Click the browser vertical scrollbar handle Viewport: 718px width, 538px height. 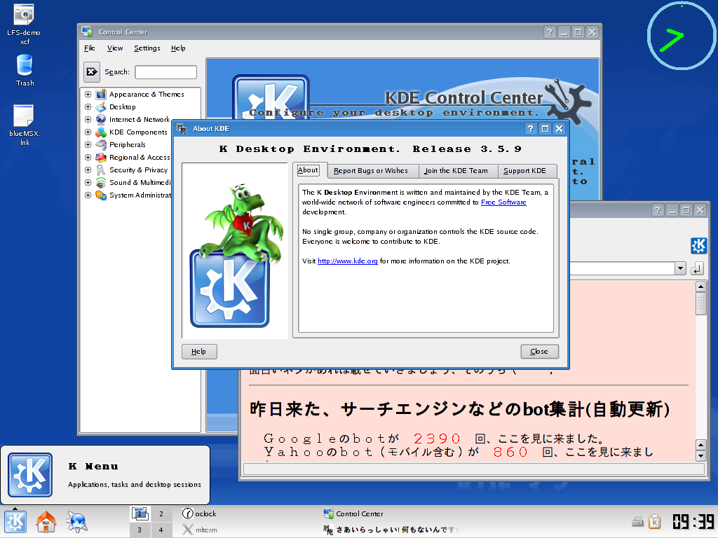[701, 304]
